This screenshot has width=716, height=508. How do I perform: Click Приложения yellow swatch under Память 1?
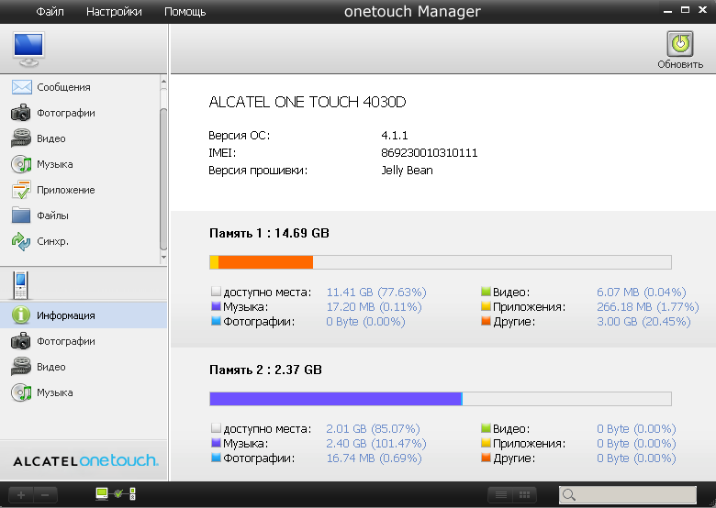[486, 306]
